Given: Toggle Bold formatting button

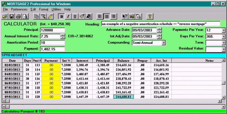Looking at the screenshot, I should click(x=62, y=17).
